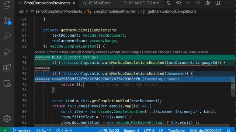Split the editor to the right

pos(218,3)
